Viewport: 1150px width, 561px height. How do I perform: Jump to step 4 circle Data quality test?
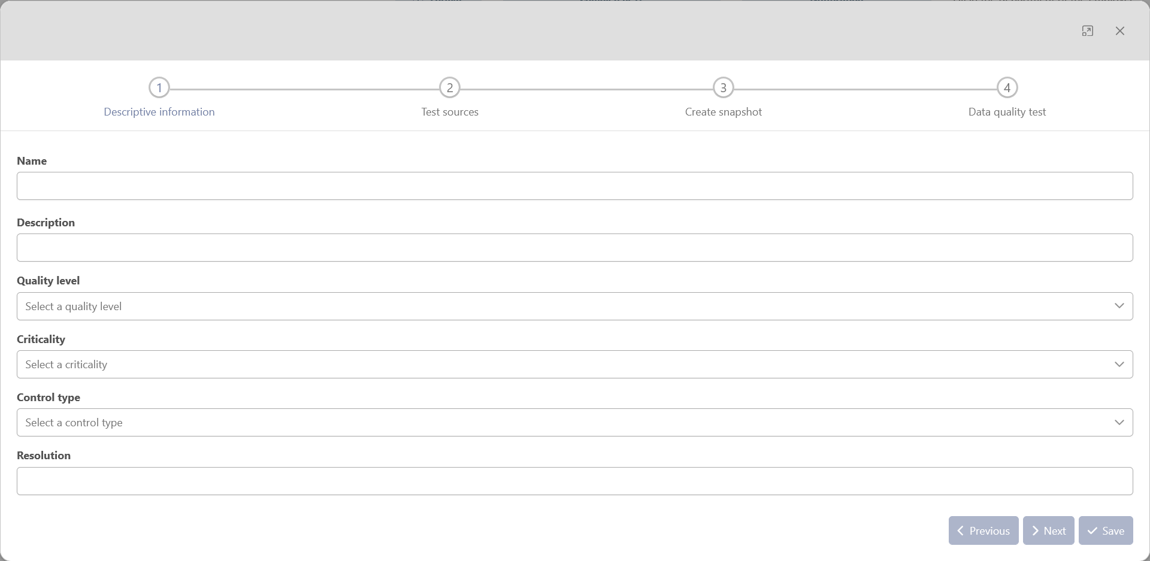1007,88
